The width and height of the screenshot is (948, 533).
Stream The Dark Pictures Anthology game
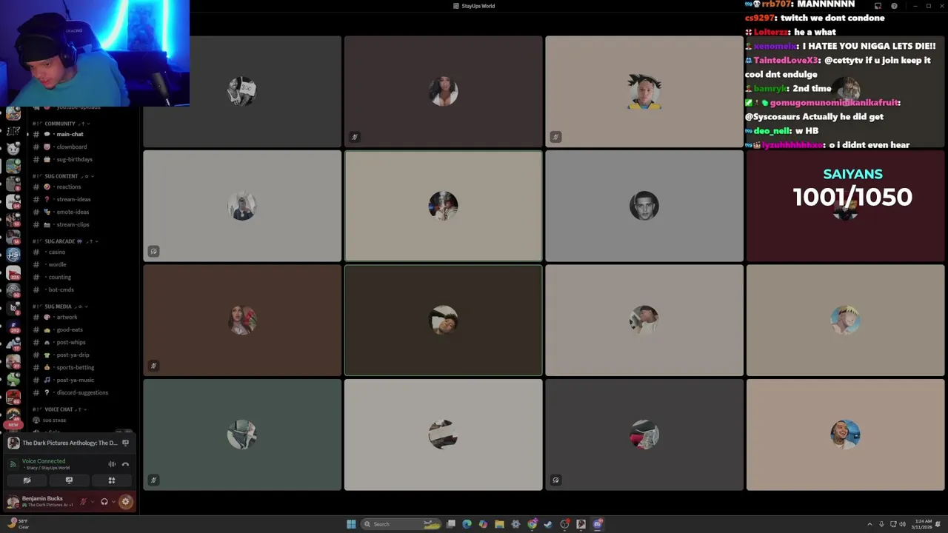125,443
